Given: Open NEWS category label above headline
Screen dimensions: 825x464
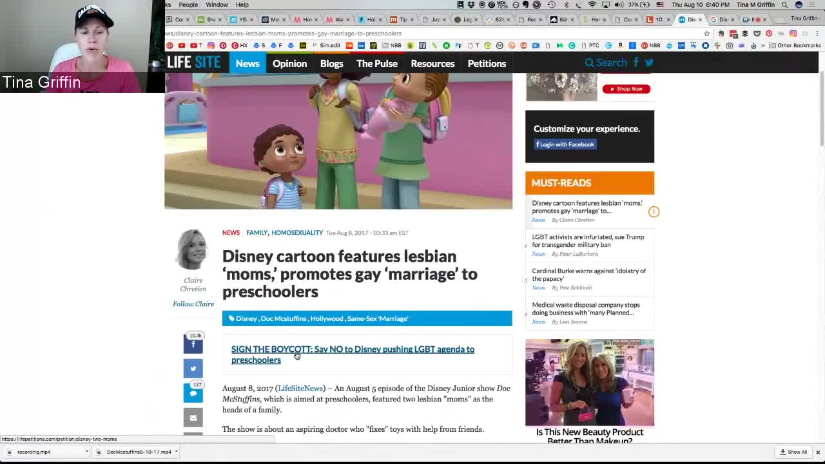Looking at the screenshot, I should [231, 233].
